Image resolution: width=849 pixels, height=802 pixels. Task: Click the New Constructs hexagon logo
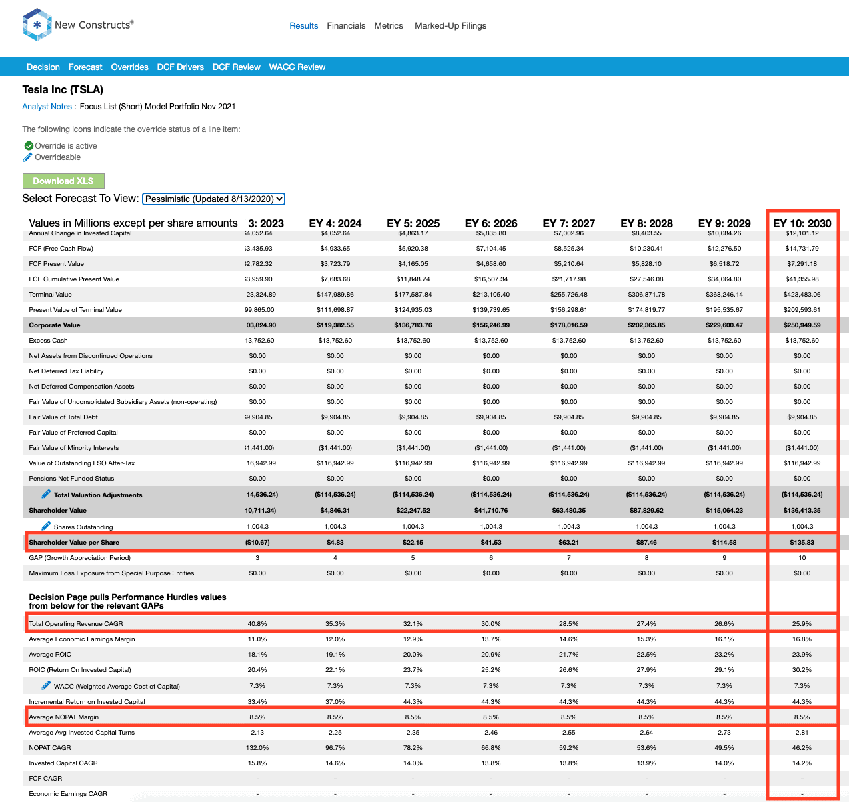(x=37, y=25)
